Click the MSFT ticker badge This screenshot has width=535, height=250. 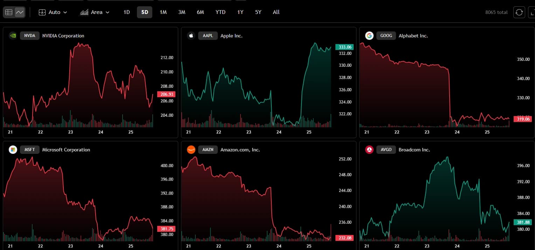coord(30,150)
